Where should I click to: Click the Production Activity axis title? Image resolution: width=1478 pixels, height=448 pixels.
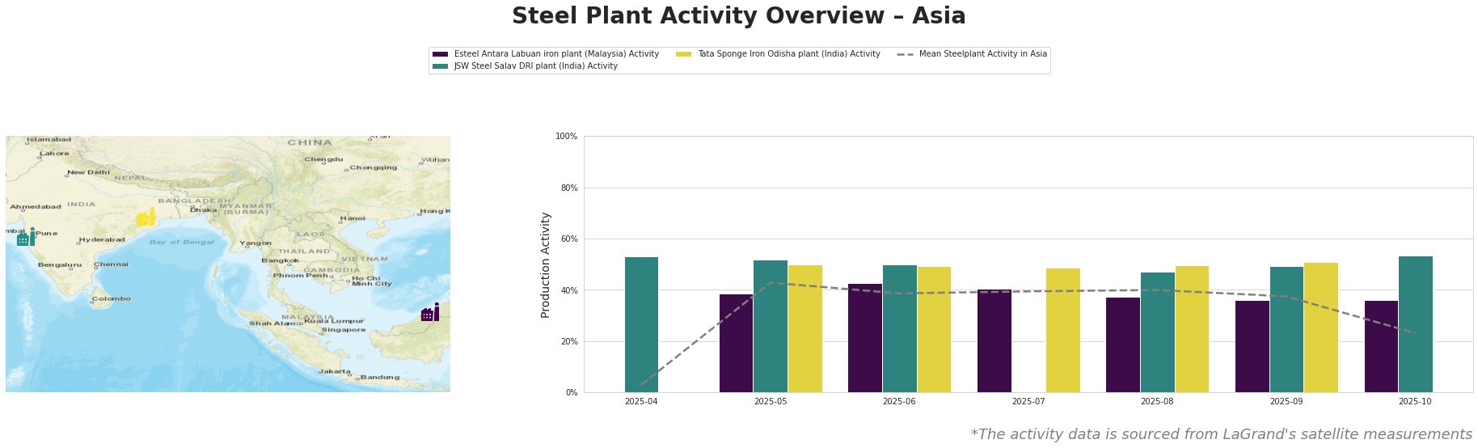pos(546,264)
